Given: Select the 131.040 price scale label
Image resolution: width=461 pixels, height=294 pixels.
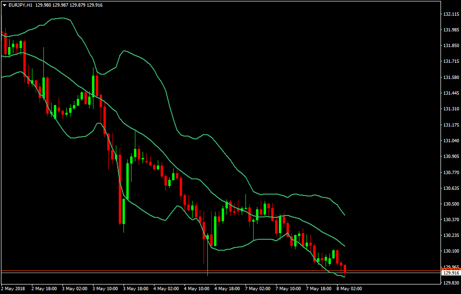Looking at the screenshot, I should coord(451,141).
